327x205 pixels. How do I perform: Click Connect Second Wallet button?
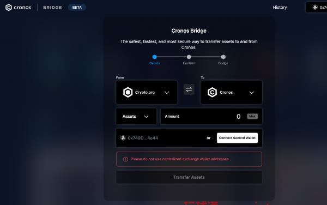point(237,138)
